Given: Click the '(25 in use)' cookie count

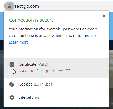Looking at the screenshot, I should coord(43,84).
